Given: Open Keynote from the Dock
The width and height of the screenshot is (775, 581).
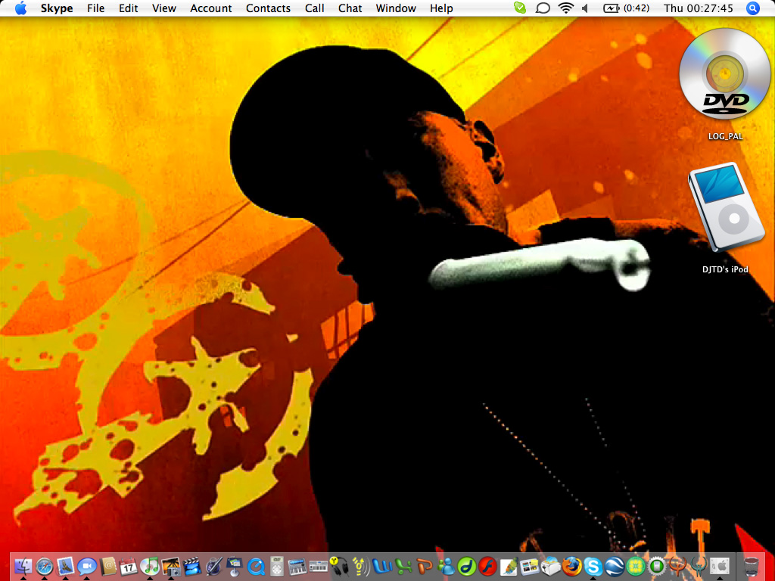Looking at the screenshot, I should 235,566.
